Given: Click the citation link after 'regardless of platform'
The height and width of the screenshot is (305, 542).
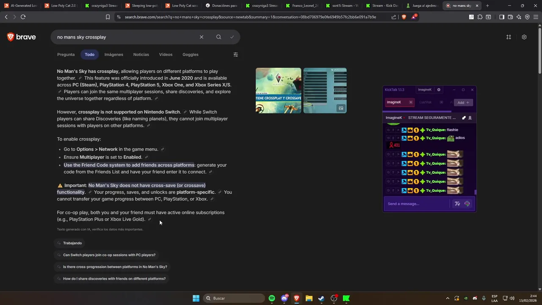Looking at the screenshot, I should 156,99.
